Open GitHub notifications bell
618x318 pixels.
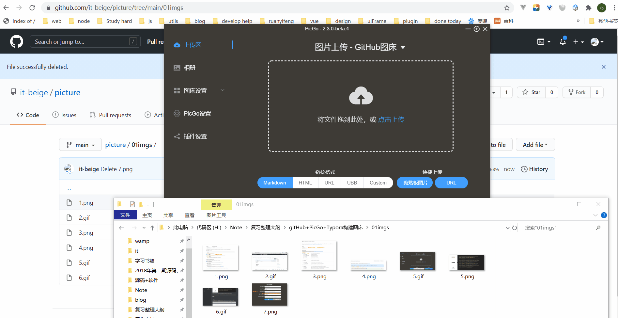563,41
